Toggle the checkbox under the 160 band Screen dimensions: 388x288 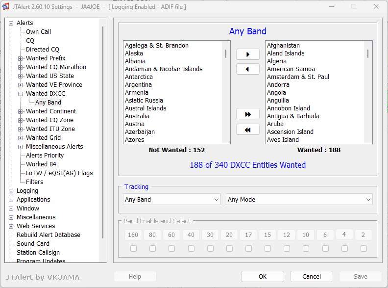133,248
